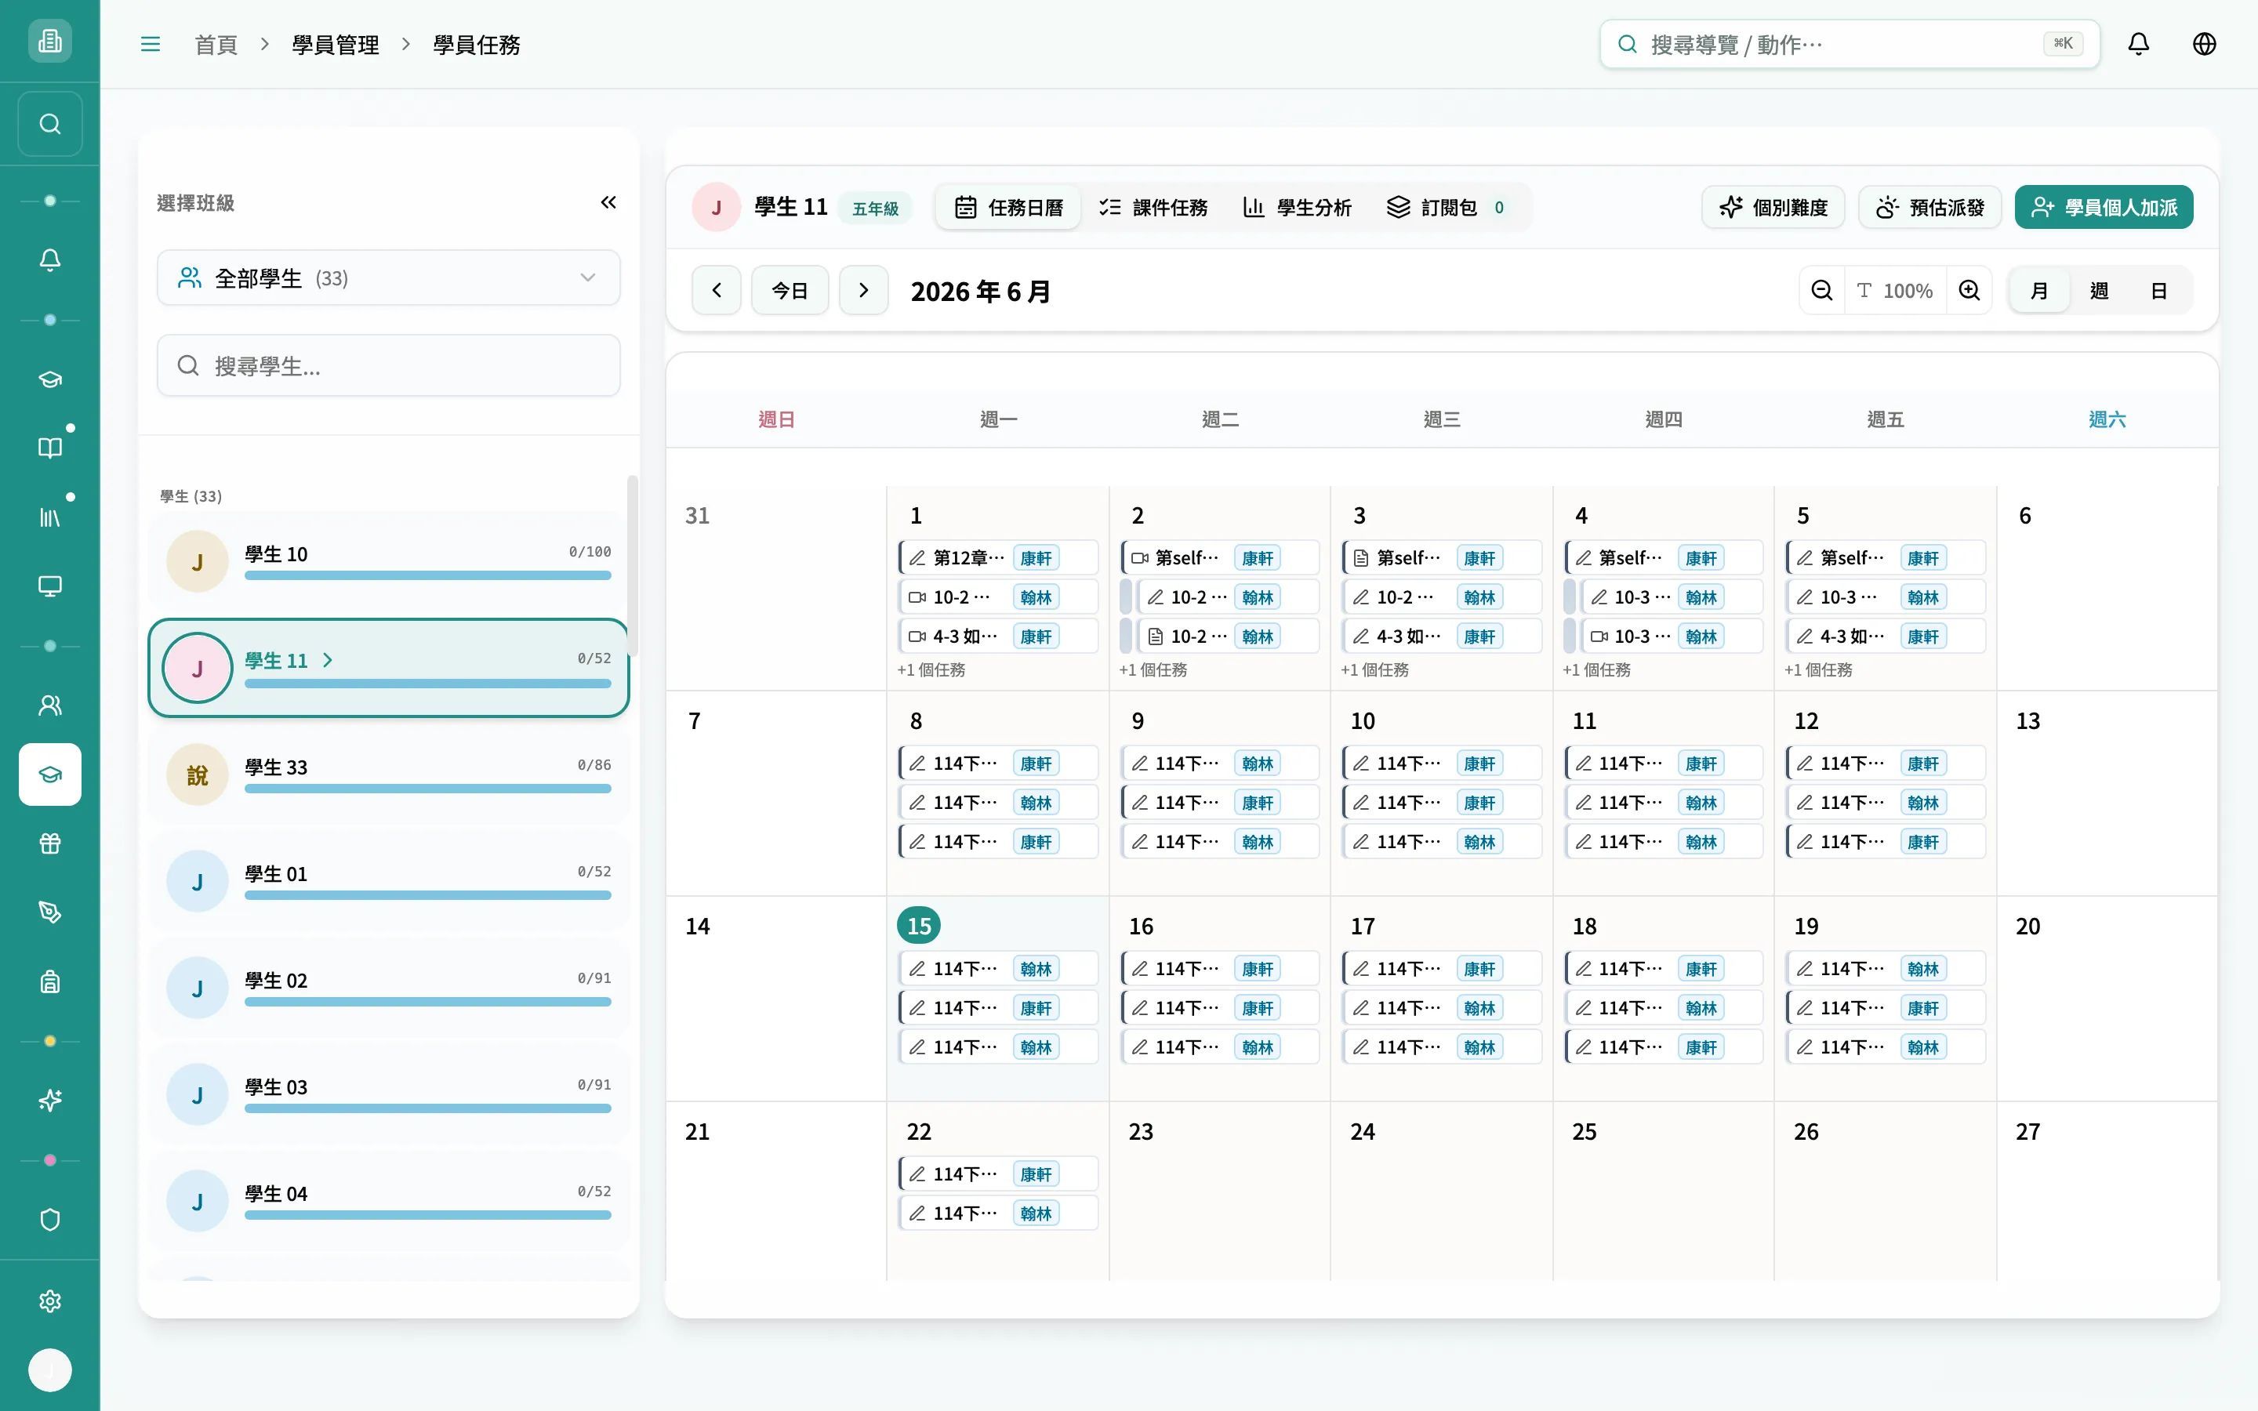
Task: Open the highlighted graduation cap sidebar icon
Action: coord(49,774)
